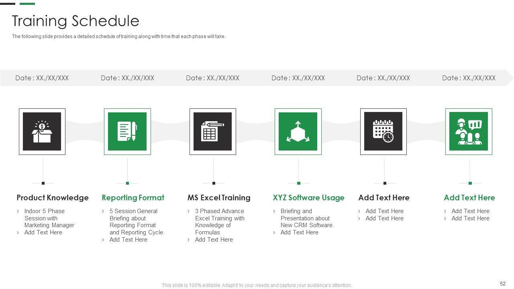Image resolution: width=514 pixels, height=289 pixels.
Task: Click the slide number 52
Action: (503, 283)
